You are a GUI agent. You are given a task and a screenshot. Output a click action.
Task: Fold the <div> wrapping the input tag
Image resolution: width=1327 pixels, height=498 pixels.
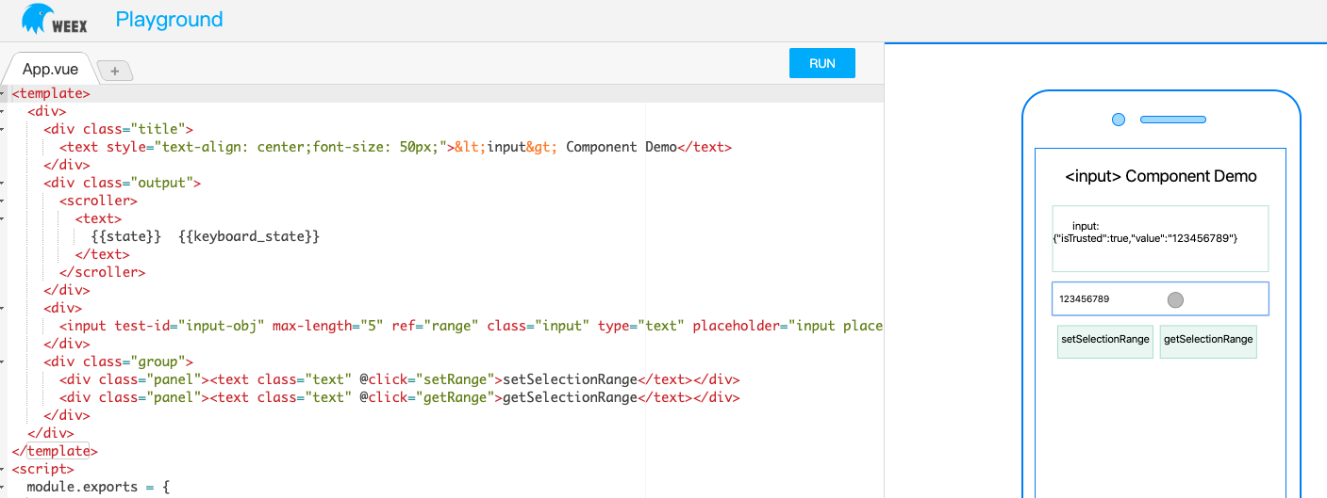coord(3,309)
